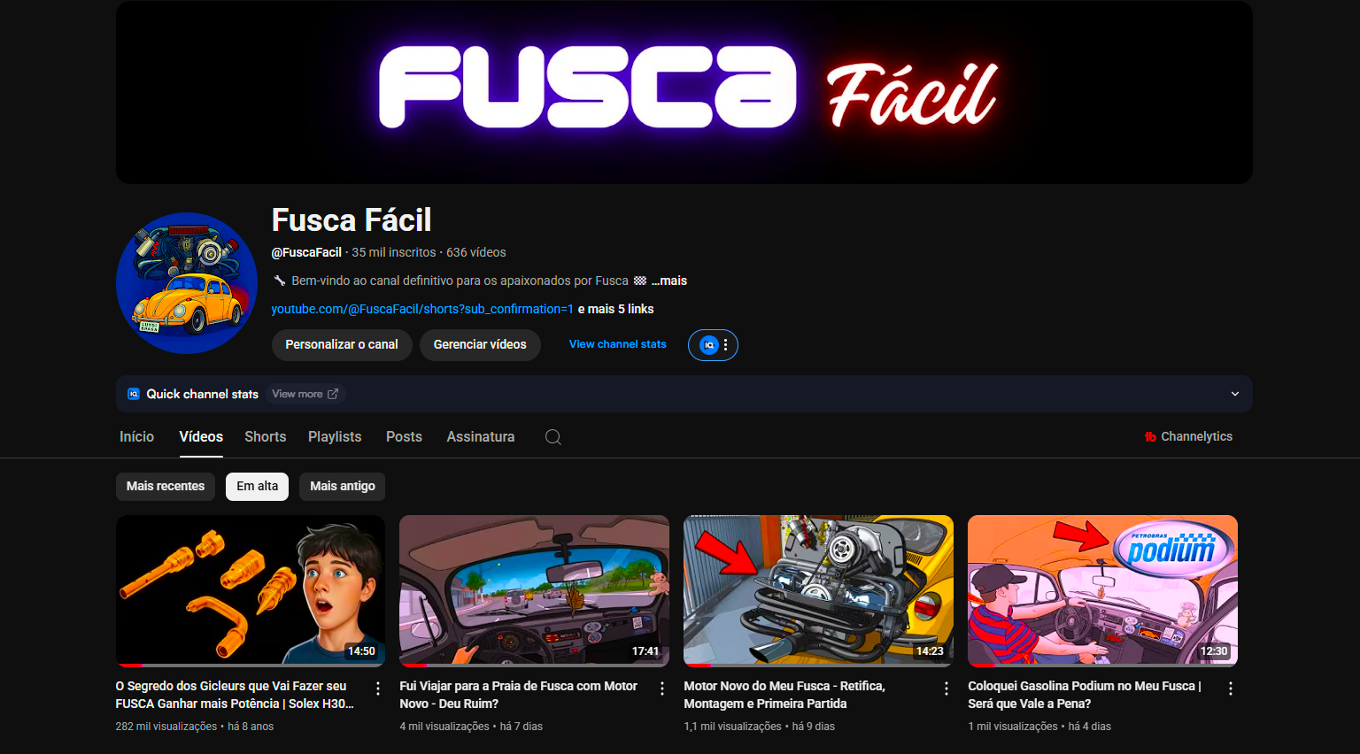The height and width of the screenshot is (754, 1360).
Task: Click the Personalizar o canal button
Action: point(342,345)
